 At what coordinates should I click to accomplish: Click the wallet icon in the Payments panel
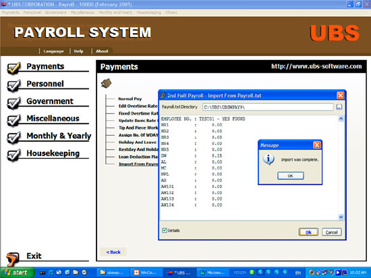[x=106, y=83]
